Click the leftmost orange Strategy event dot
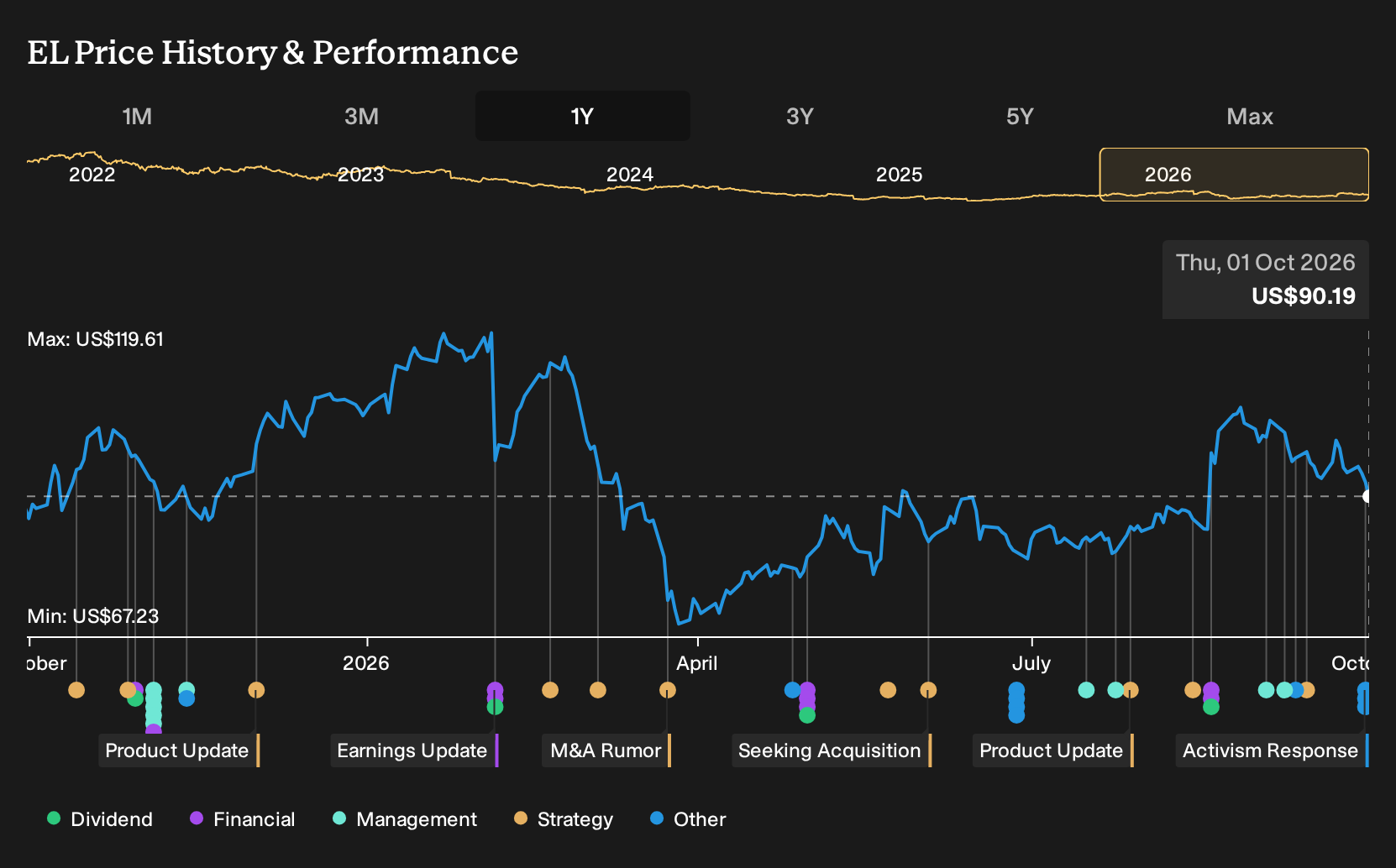The image size is (1396, 868). (76, 690)
